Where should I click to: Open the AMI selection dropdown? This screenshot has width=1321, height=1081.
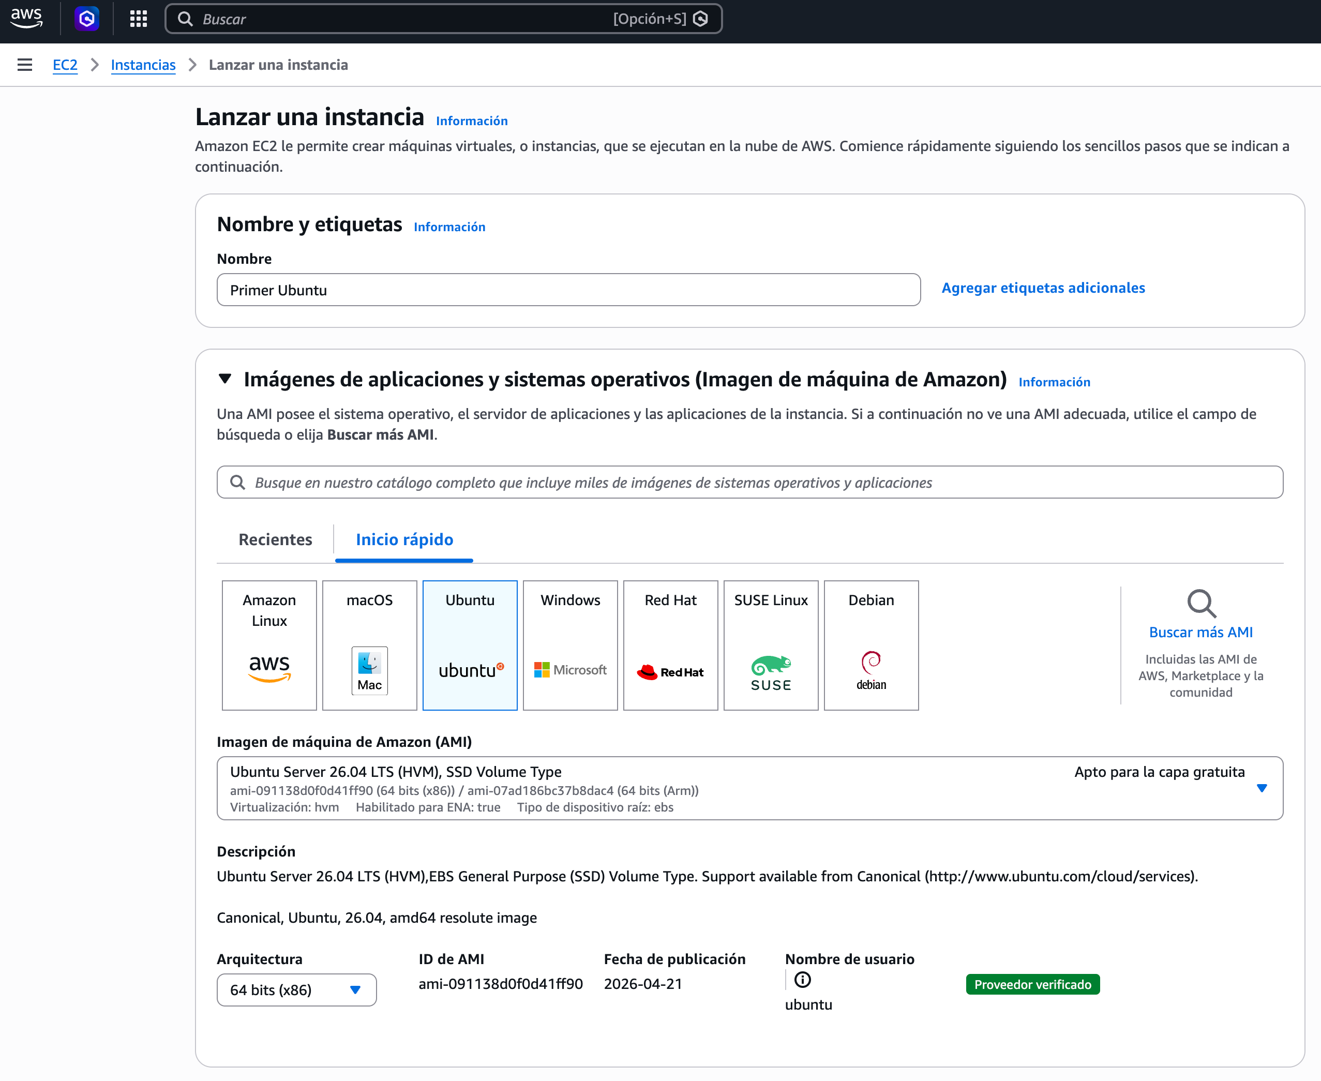click(x=749, y=788)
